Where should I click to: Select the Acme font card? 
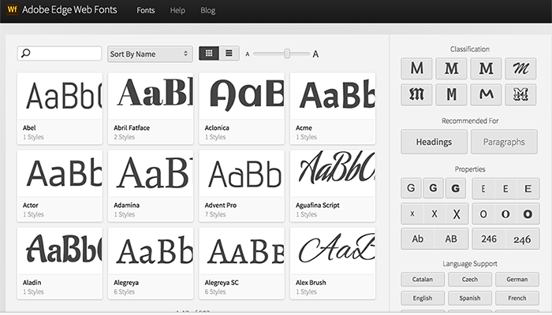point(333,109)
